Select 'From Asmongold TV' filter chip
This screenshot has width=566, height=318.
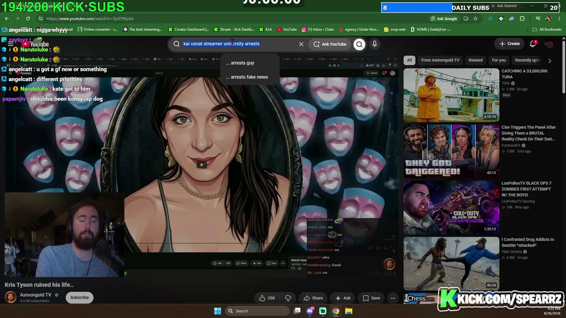click(x=440, y=60)
